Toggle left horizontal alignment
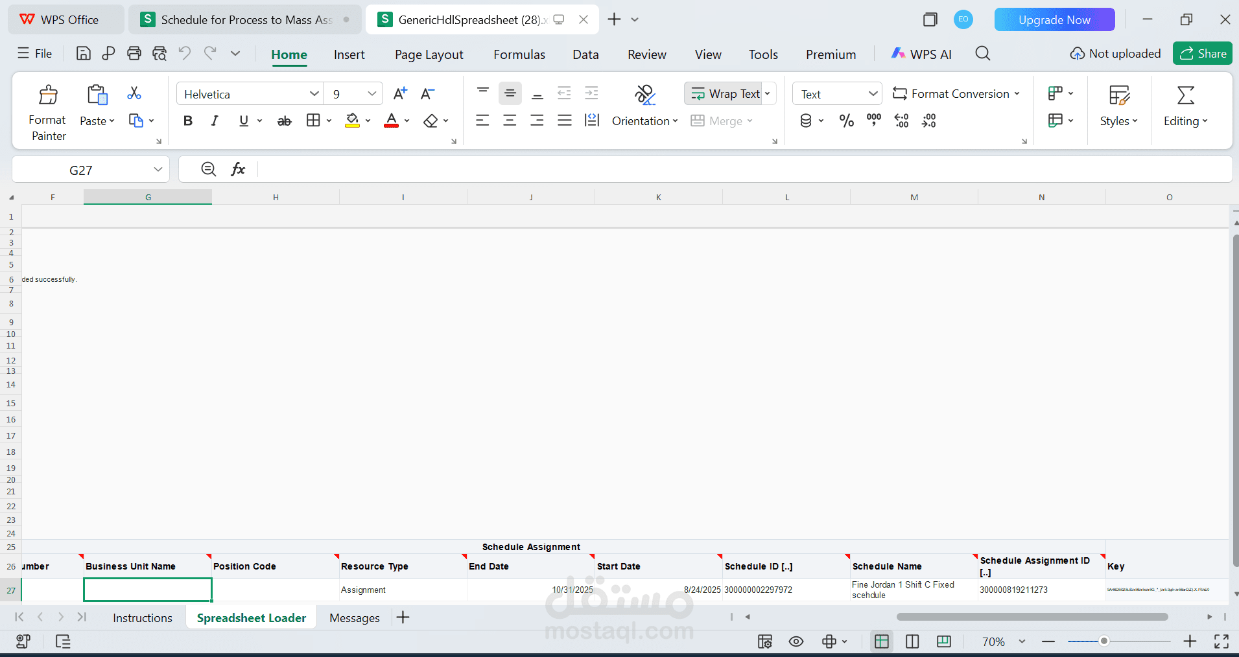Viewport: 1239px width, 657px height. [482, 121]
